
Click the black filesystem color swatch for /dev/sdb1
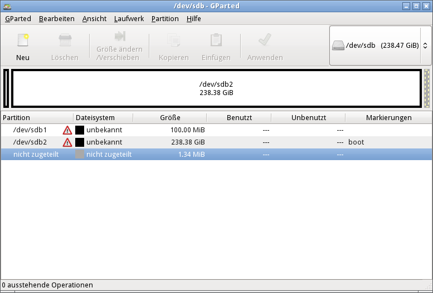pyautogui.click(x=80, y=130)
